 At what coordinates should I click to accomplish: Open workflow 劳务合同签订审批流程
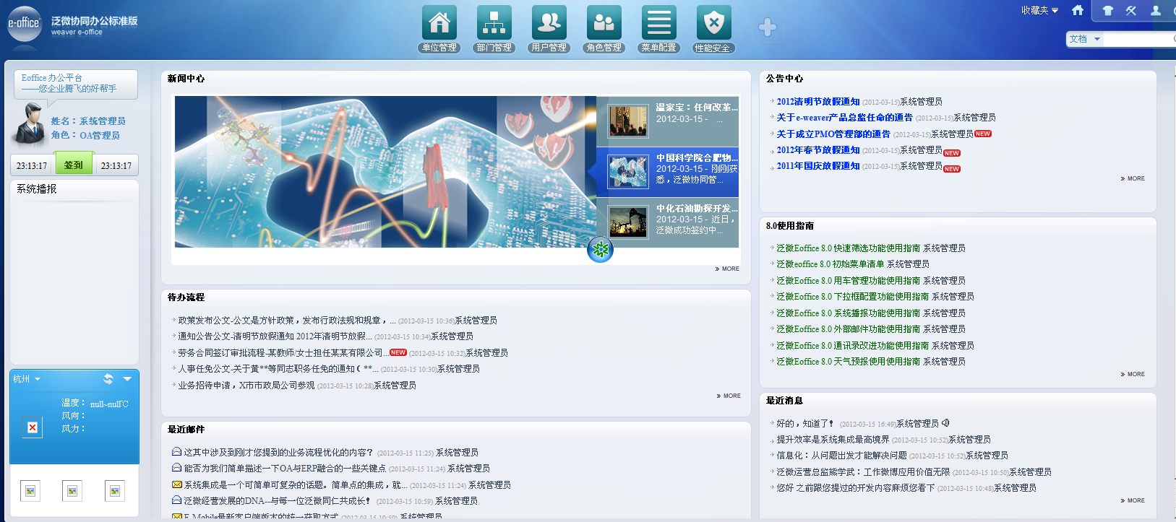click(283, 353)
